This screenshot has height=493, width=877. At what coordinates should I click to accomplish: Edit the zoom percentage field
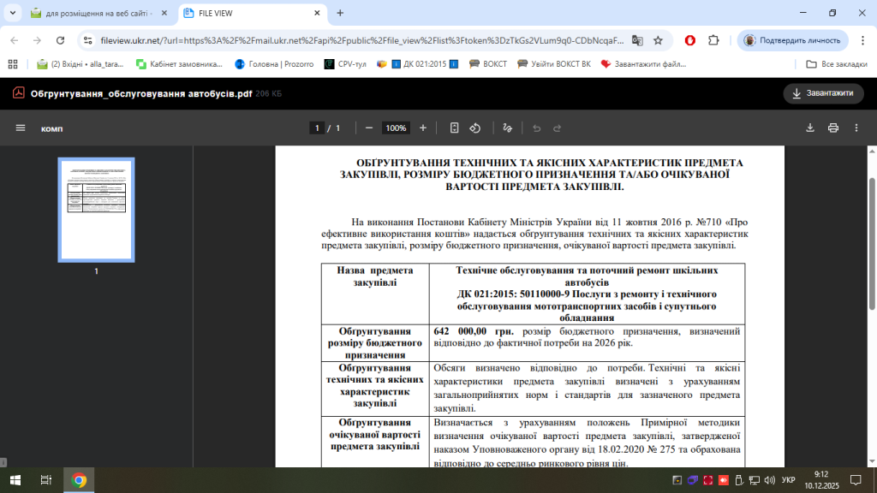pyautogui.click(x=396, y=128)
